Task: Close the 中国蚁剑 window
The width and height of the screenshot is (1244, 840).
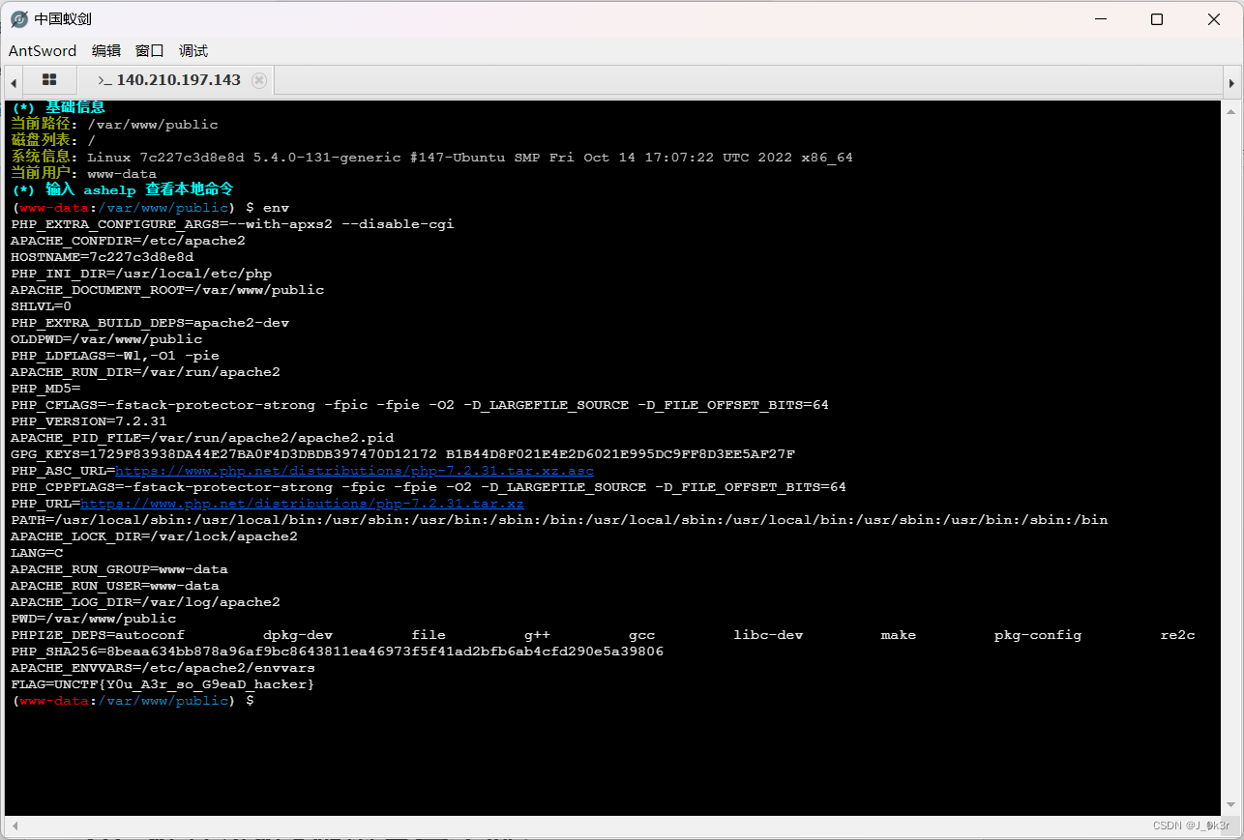Action: click(x=1214, y=19)
